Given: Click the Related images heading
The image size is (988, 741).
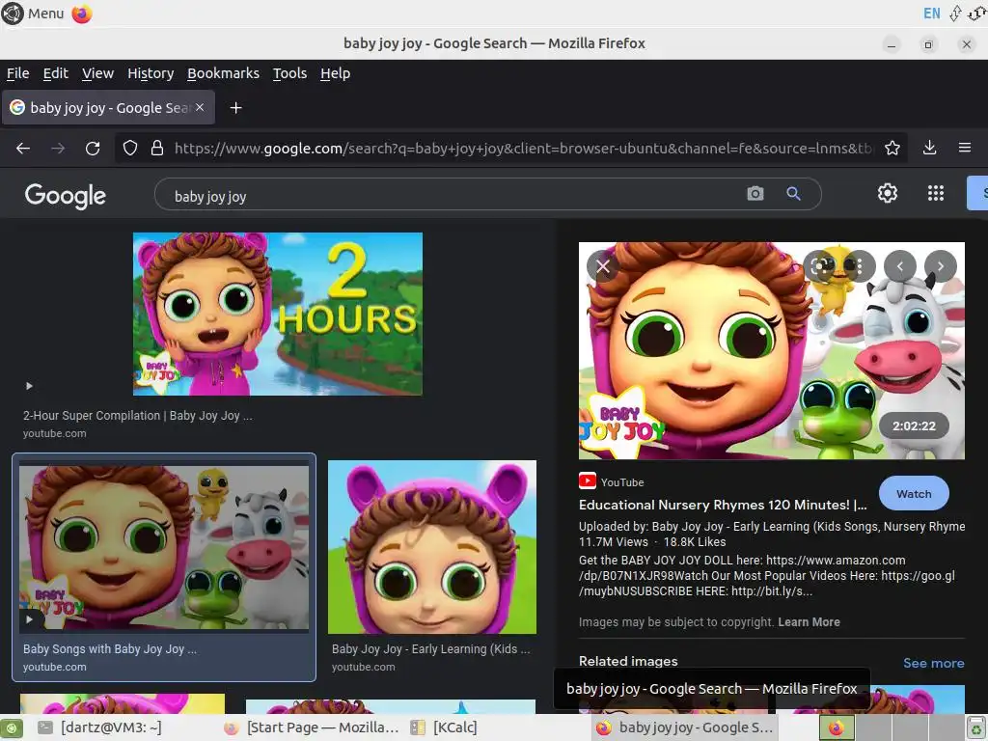Looking at the screenshot, I should (x=628, y=661).
